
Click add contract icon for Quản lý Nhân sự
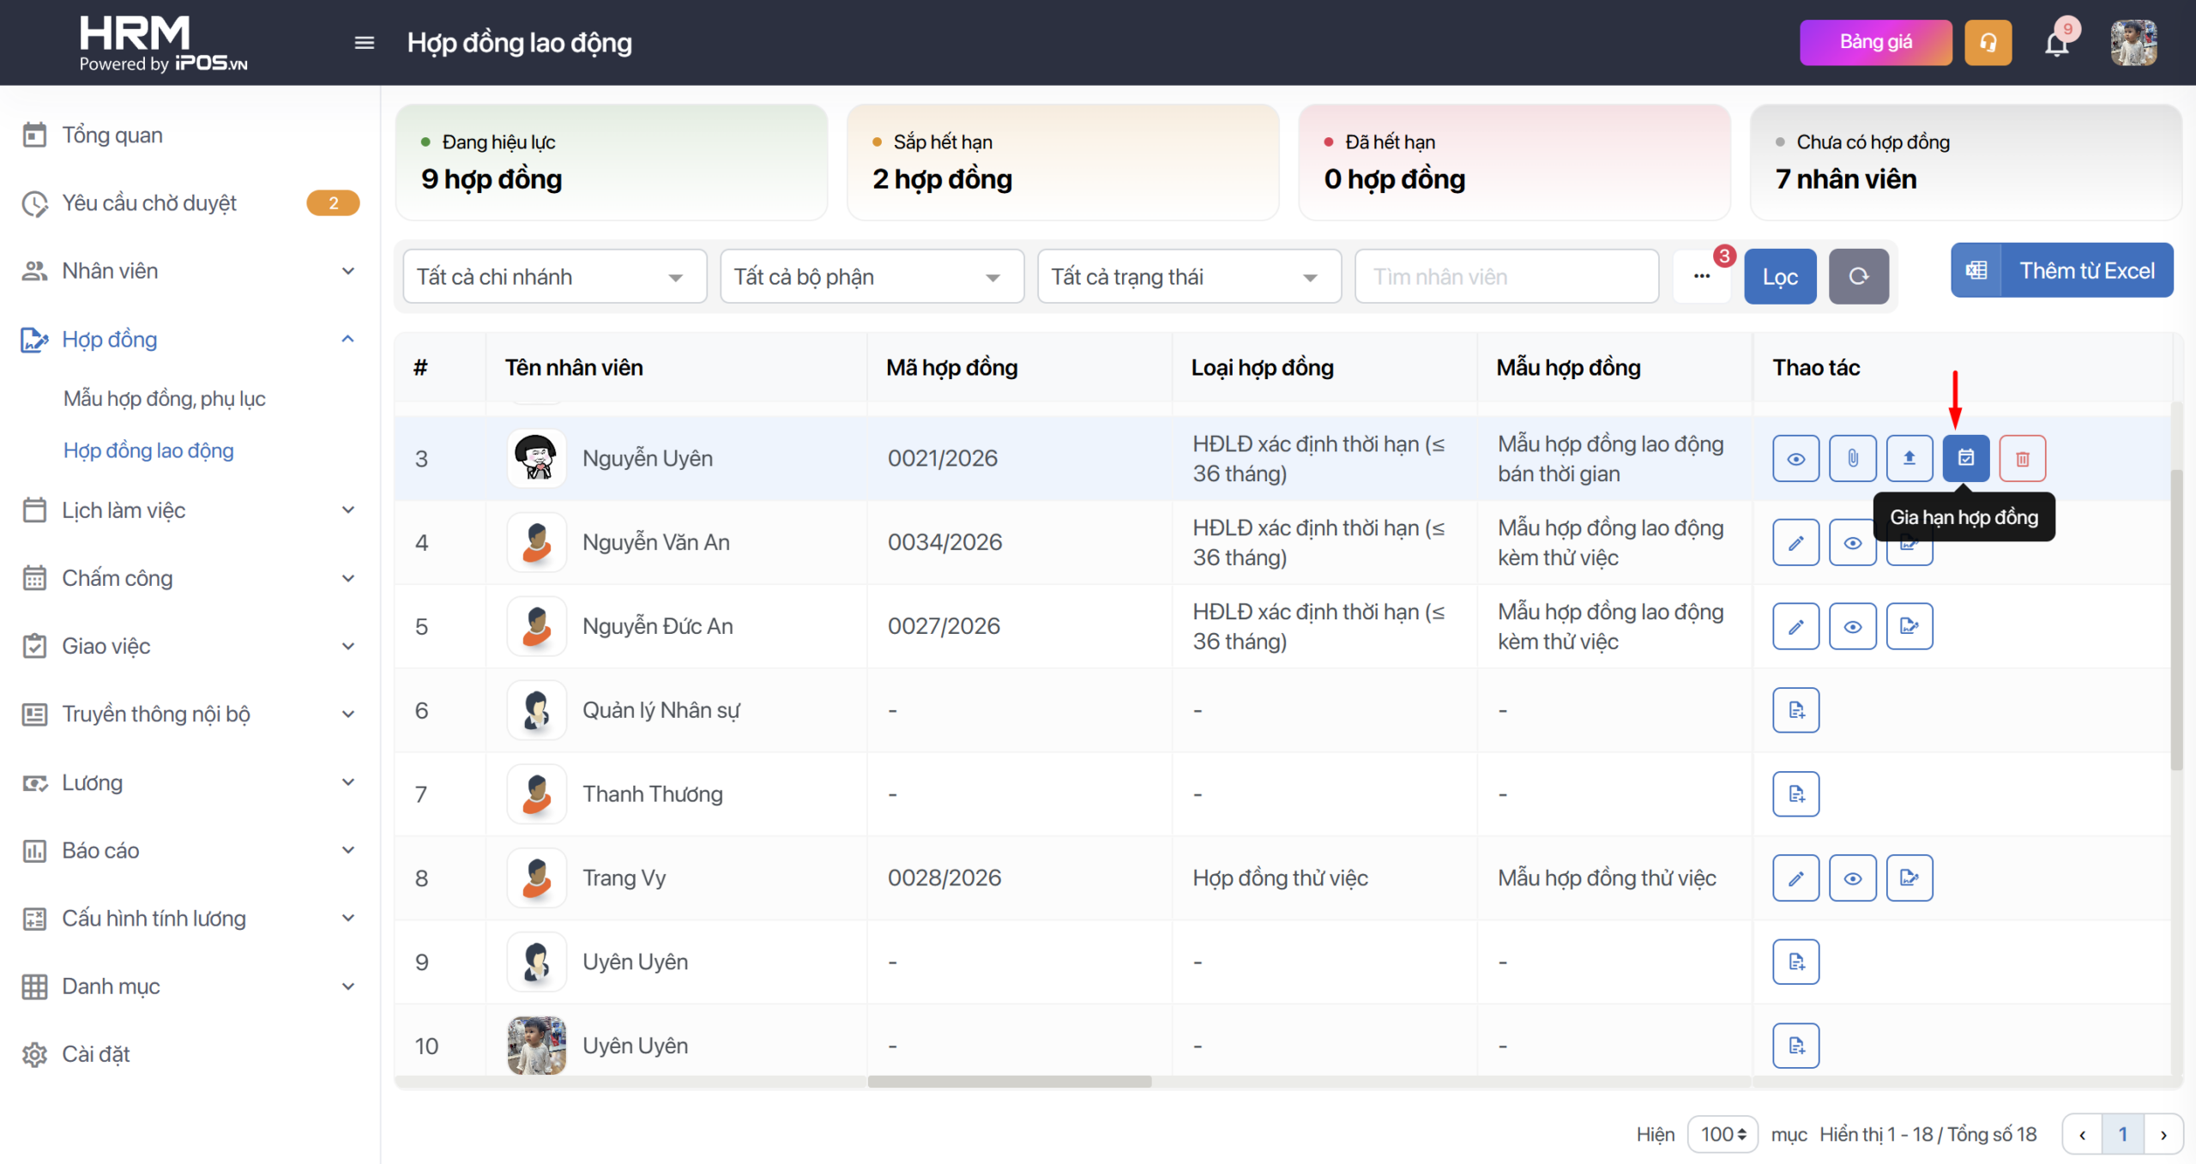pos(1795,710)
